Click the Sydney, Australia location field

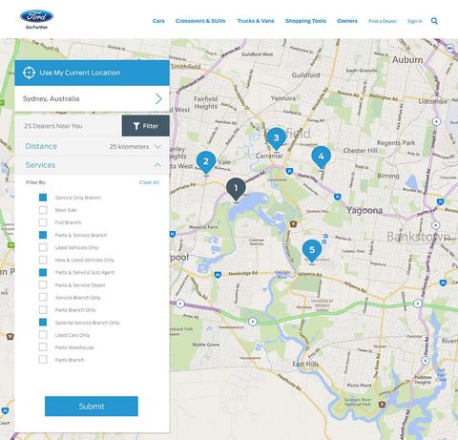pos(92,98)
